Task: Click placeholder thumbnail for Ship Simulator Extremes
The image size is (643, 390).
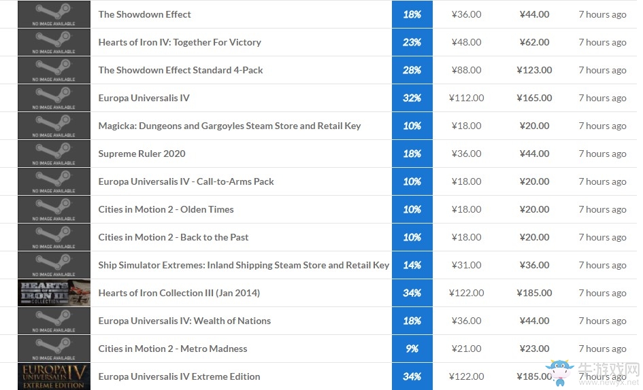Action: coord(54,265)
